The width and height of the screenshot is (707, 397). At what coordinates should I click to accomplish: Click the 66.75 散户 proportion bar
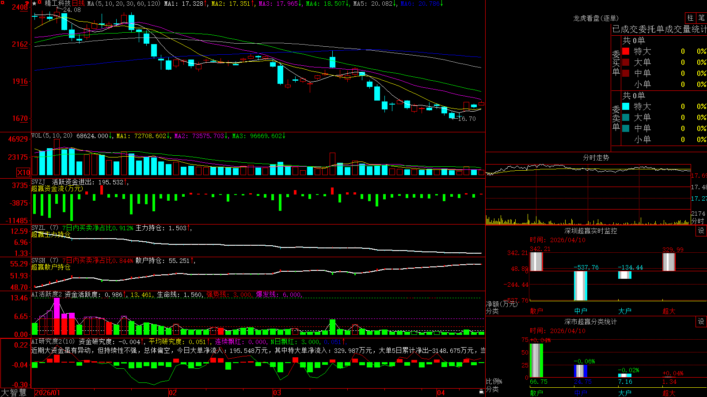[536, 360]
